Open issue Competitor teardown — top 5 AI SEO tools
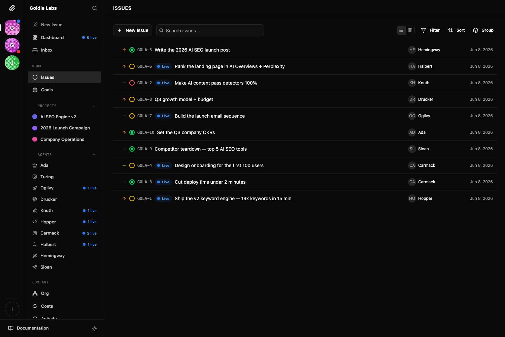Viewport: 505px width, 337px height. point(201,149)
